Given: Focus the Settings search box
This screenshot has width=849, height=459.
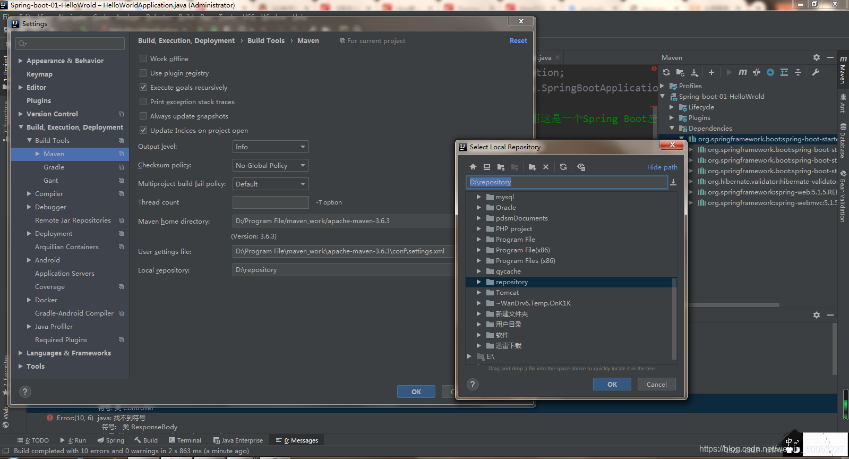Looking at the screenshot, I should pos(70,44).
